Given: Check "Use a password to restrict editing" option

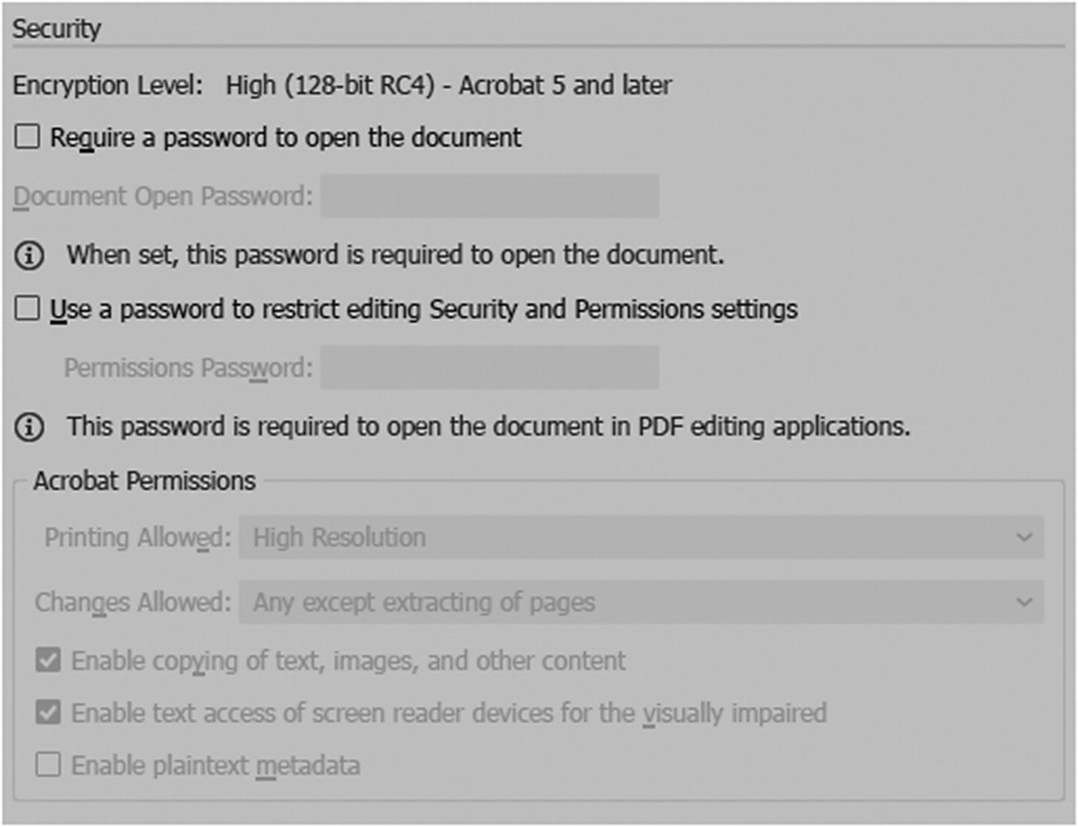Looking at the screenshot, I should tap(28, 309).
